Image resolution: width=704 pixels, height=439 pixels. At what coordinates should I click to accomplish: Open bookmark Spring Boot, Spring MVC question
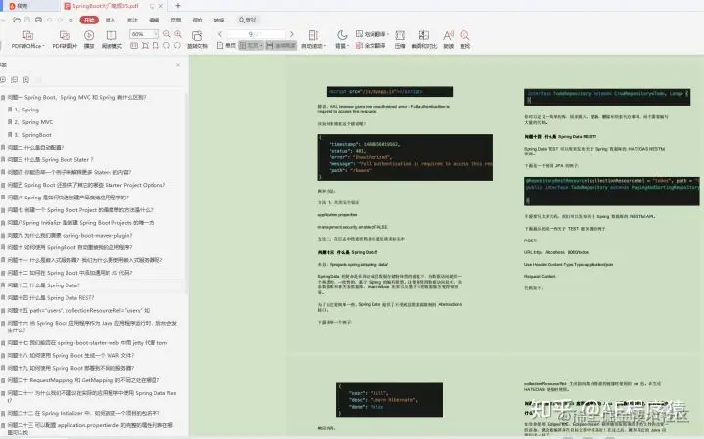point(77,97)
